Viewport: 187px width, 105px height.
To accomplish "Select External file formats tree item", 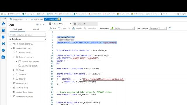I will [30, 66].
